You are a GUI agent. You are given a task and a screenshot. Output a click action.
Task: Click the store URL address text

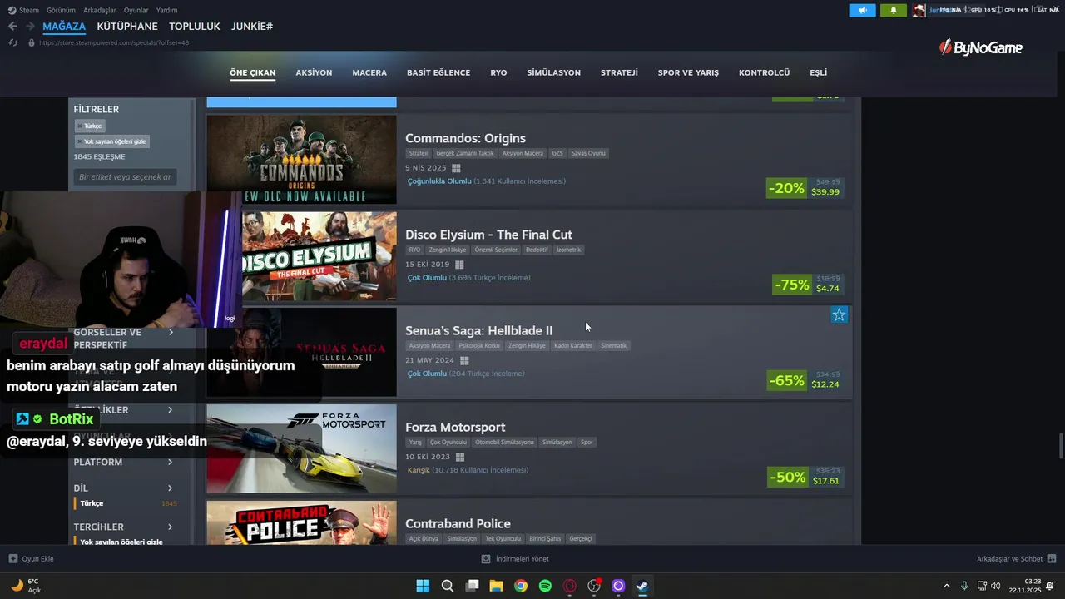pos(114,42)
